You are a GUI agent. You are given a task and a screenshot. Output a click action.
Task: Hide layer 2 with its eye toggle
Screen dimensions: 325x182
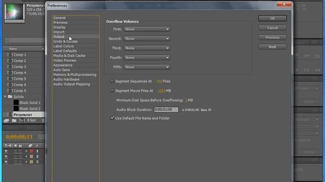(6, 157)
